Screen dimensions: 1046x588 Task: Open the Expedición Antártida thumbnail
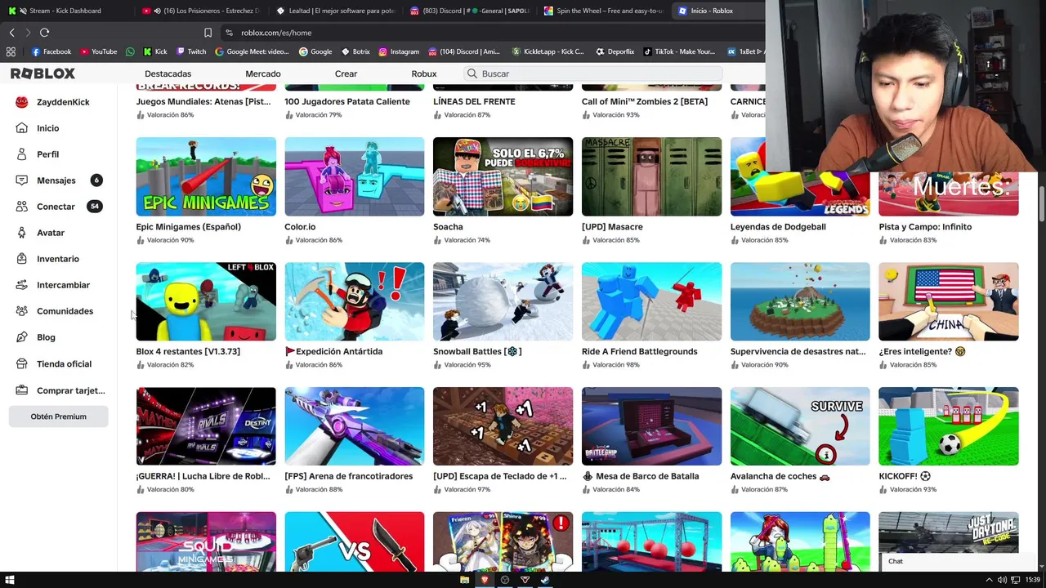click(355, 301)
